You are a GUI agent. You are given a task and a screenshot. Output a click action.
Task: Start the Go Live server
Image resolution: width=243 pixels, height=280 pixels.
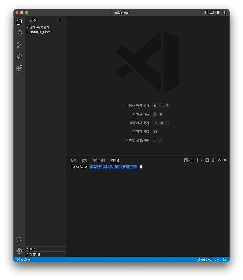(x=204, y=260)
